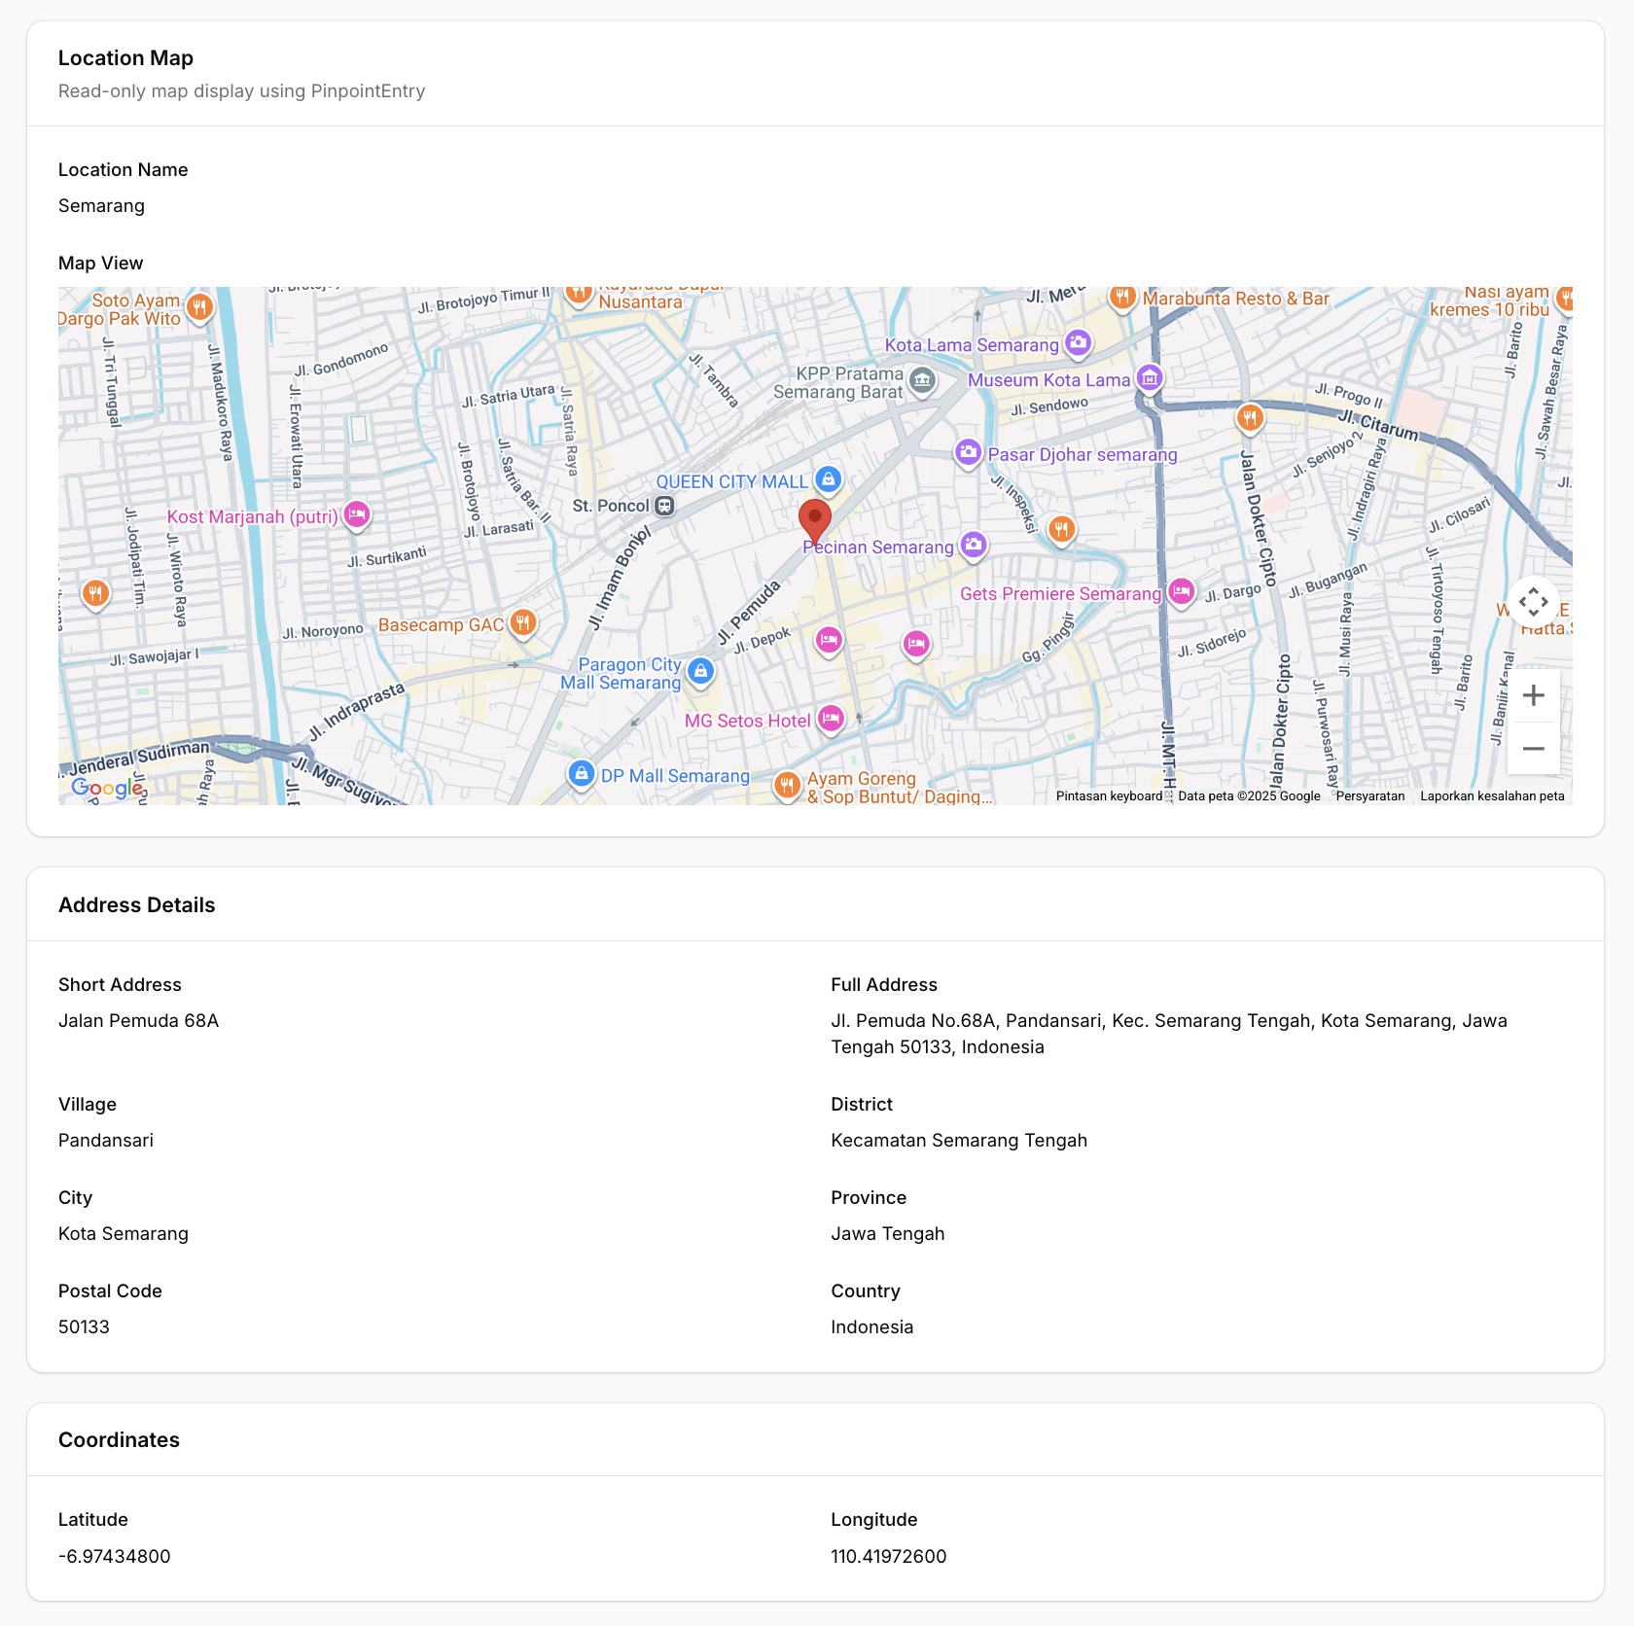Click the Paragon City Mall shopping icon
1634x1626 pixels.
point(701,672)
